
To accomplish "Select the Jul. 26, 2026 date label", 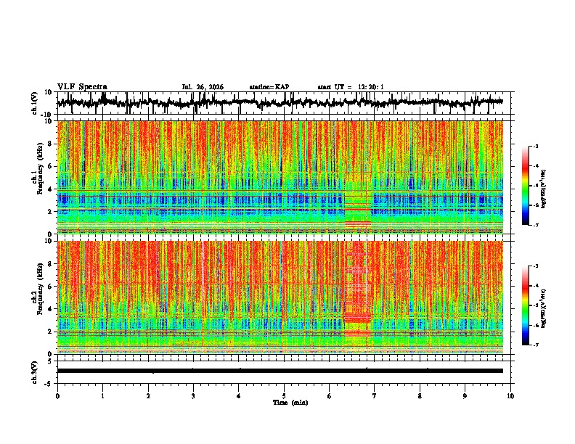I will pyautogui.click(x=203, y=87).
